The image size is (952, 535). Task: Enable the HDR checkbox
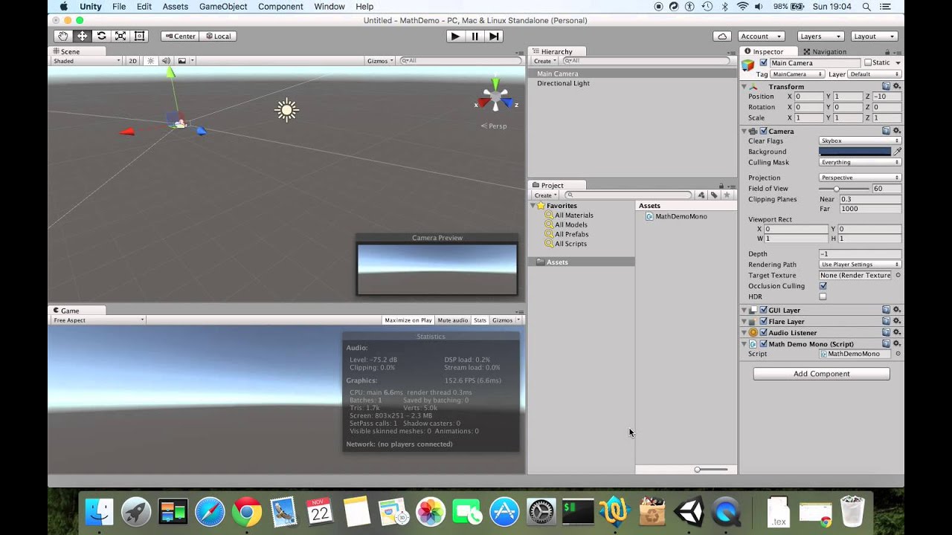[823, 296]
